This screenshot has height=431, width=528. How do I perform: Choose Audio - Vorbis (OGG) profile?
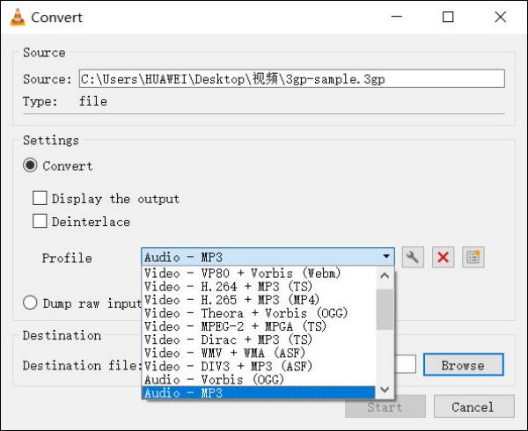pos(258,379)
